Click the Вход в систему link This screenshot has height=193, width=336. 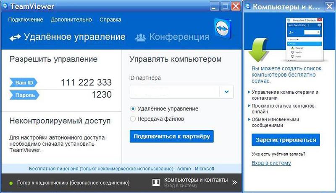pos(271,163)
